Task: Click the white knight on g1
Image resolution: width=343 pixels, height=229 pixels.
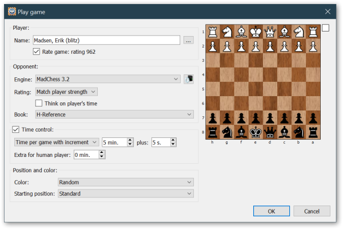Action: pos(227,32)
